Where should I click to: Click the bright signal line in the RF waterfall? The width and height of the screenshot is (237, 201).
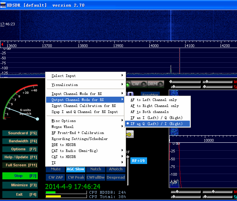click(x=171, y=25)
